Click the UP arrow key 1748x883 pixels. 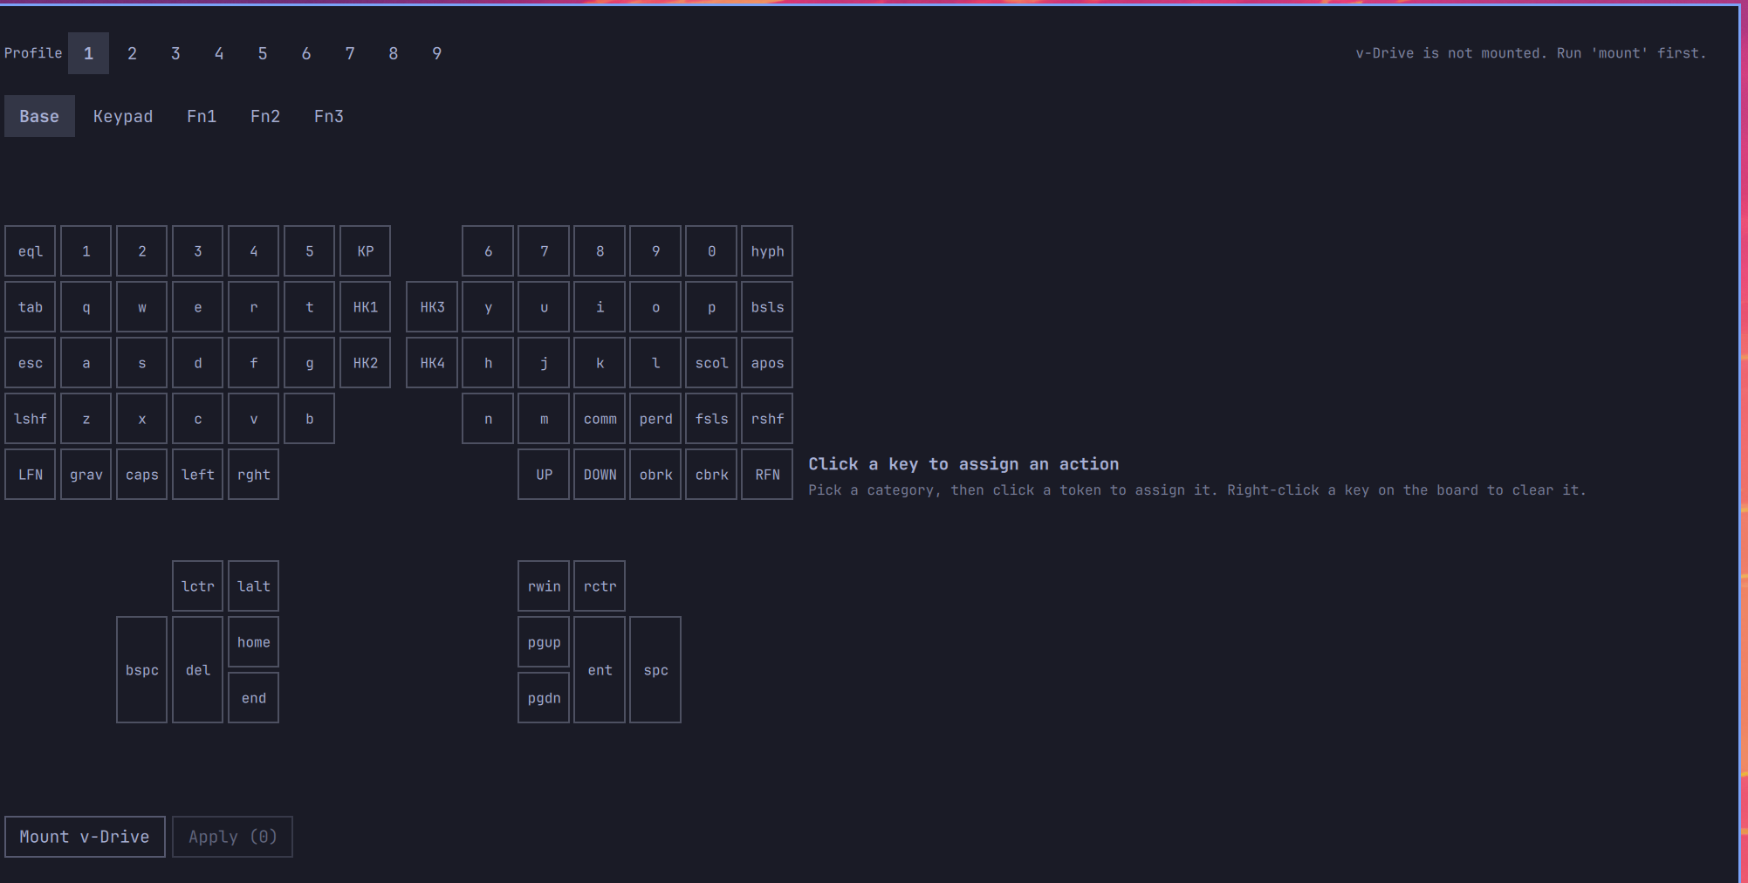544,475
